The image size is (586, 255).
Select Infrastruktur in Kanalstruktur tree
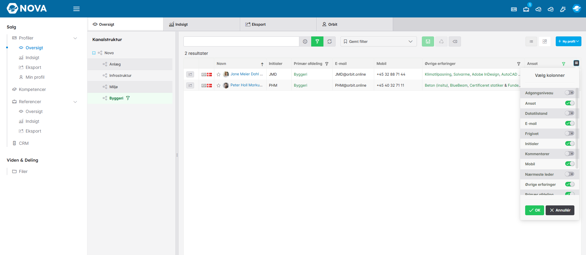(120, 76)
